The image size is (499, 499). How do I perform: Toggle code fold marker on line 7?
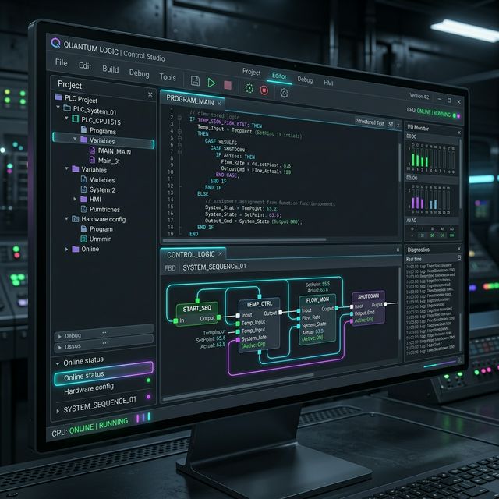[179, 152]
